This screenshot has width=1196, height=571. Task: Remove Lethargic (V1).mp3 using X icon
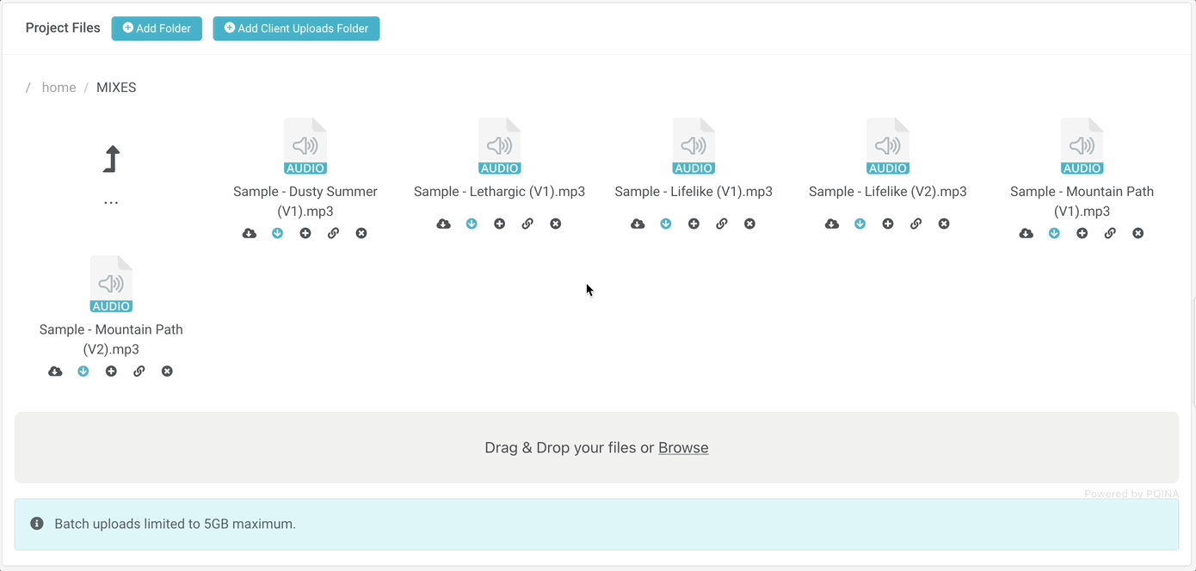click(555, 224)
